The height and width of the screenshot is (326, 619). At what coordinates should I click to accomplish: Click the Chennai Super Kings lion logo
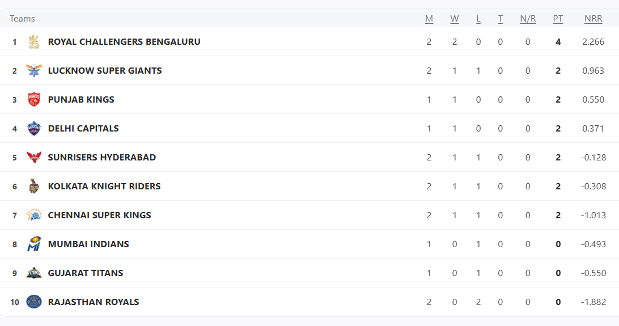pyautogui.click(x=34, y=215)
